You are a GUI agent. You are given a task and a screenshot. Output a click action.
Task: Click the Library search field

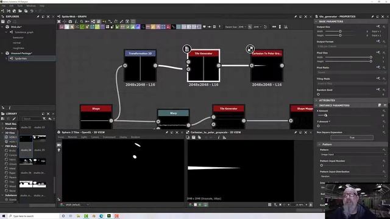(x=32, y=119)
